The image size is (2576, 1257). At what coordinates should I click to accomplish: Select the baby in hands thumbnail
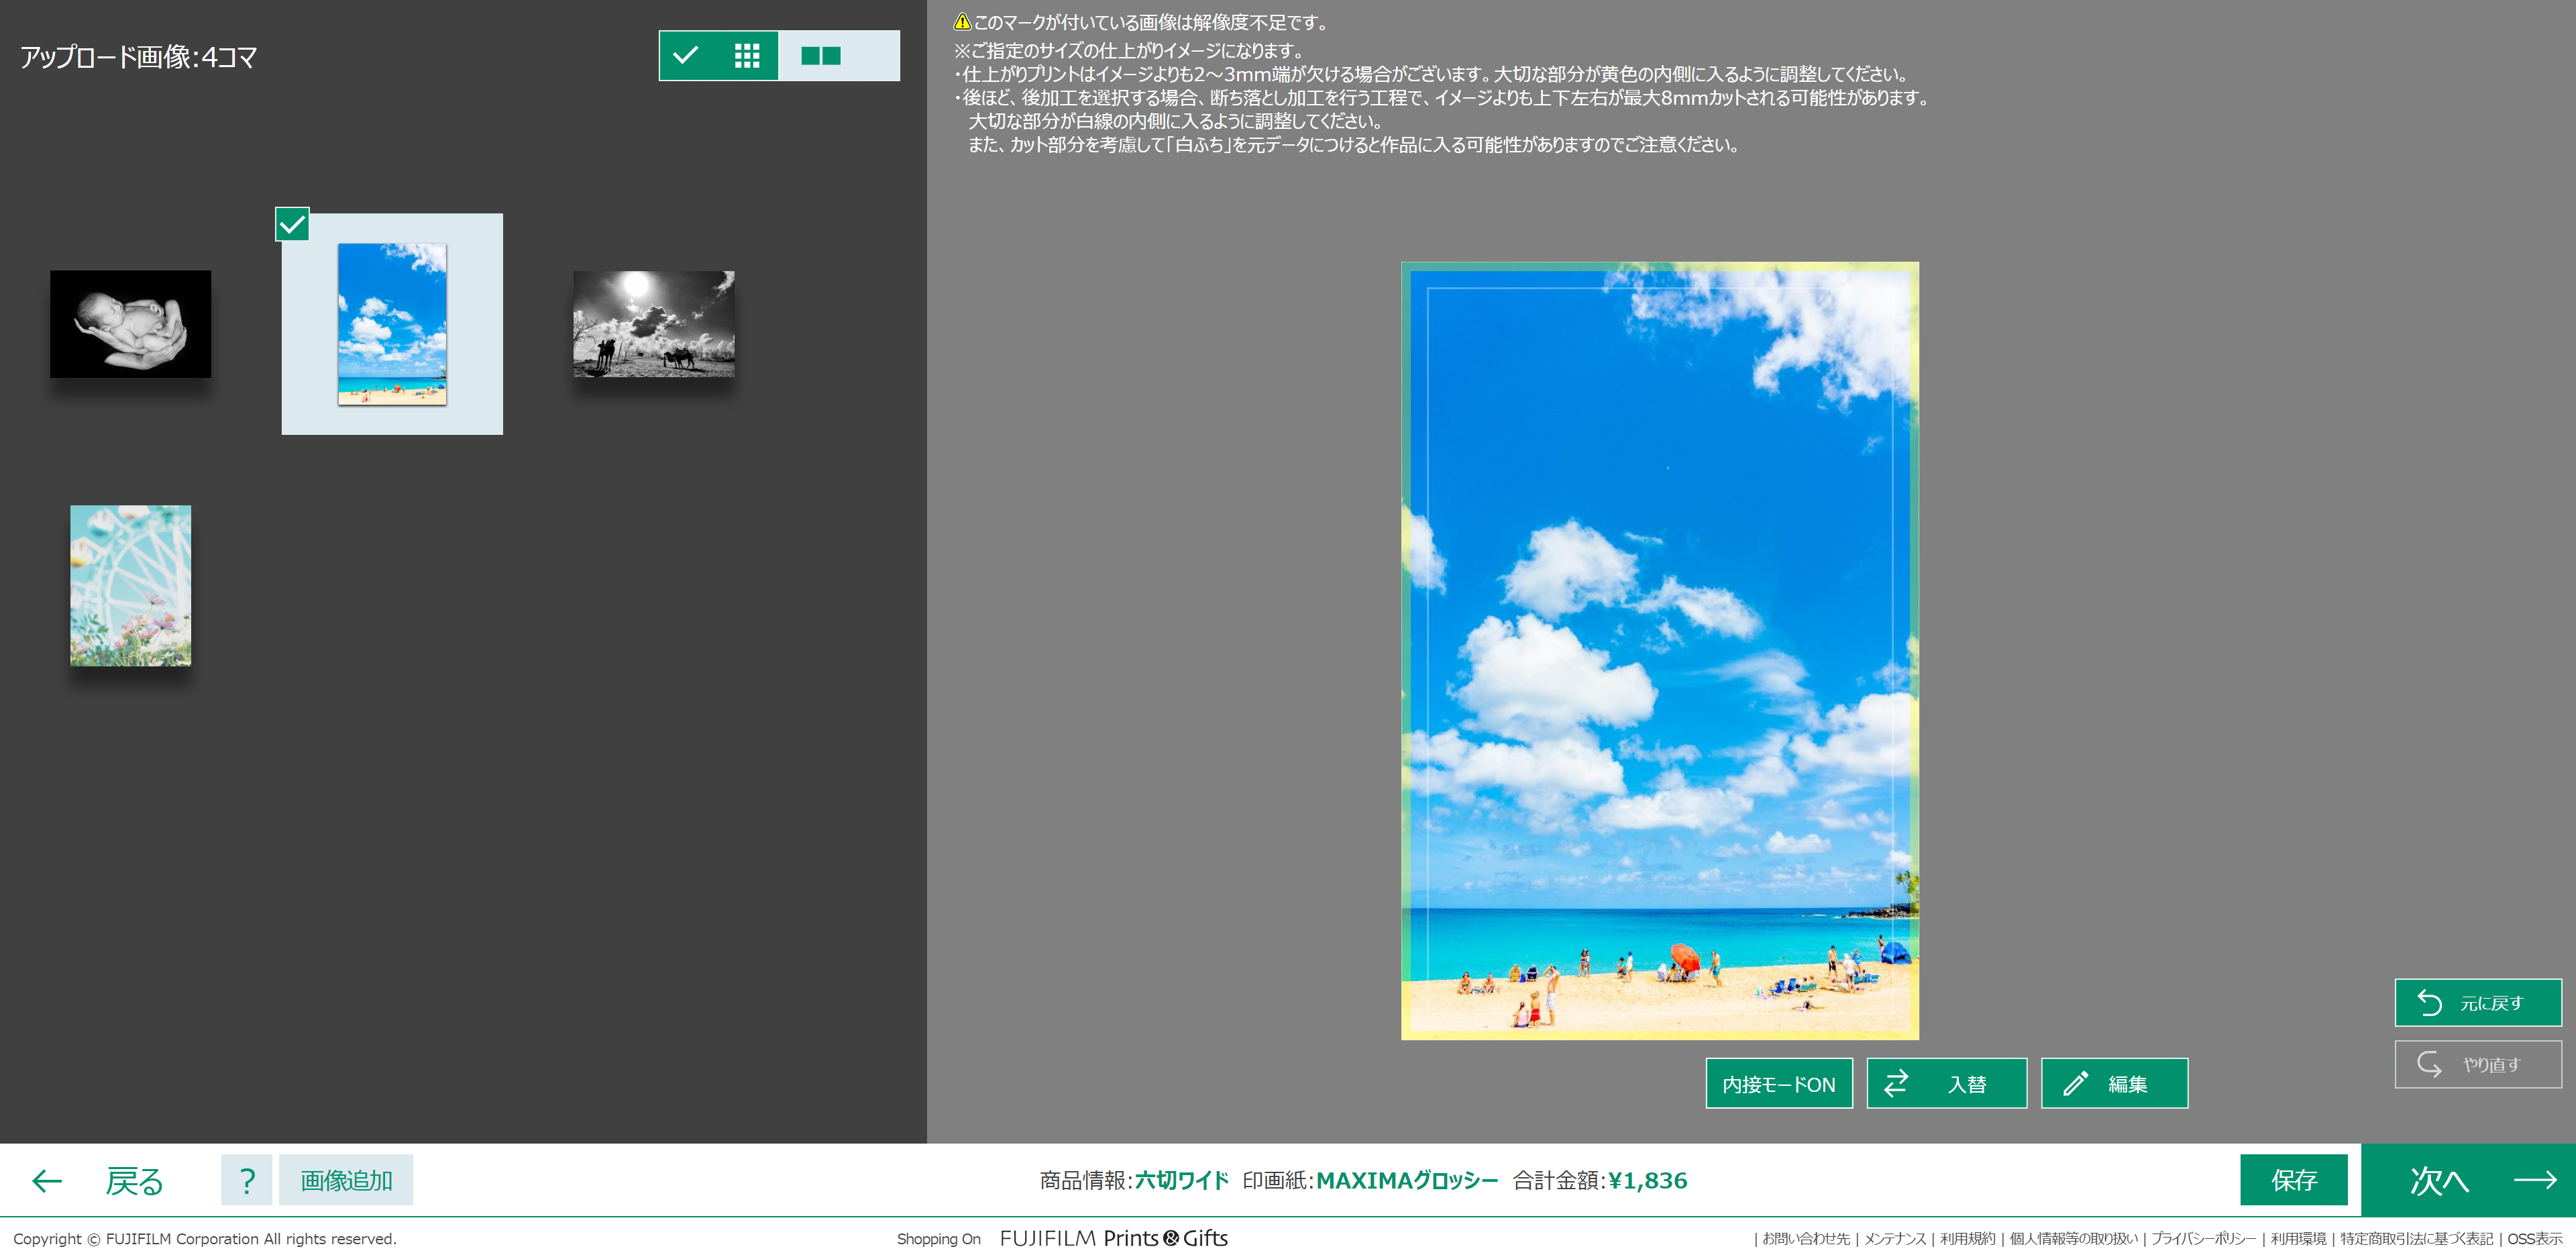131,324
